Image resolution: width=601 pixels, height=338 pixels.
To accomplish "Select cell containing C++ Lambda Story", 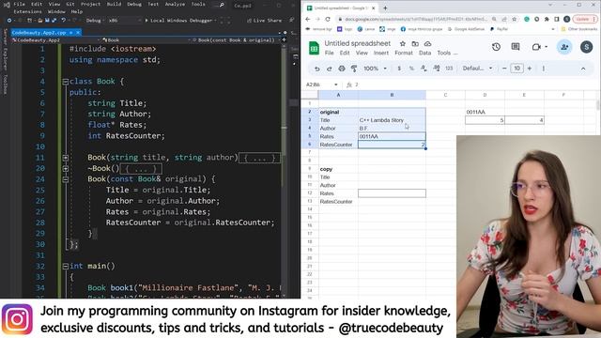I will tap(392, 120).
